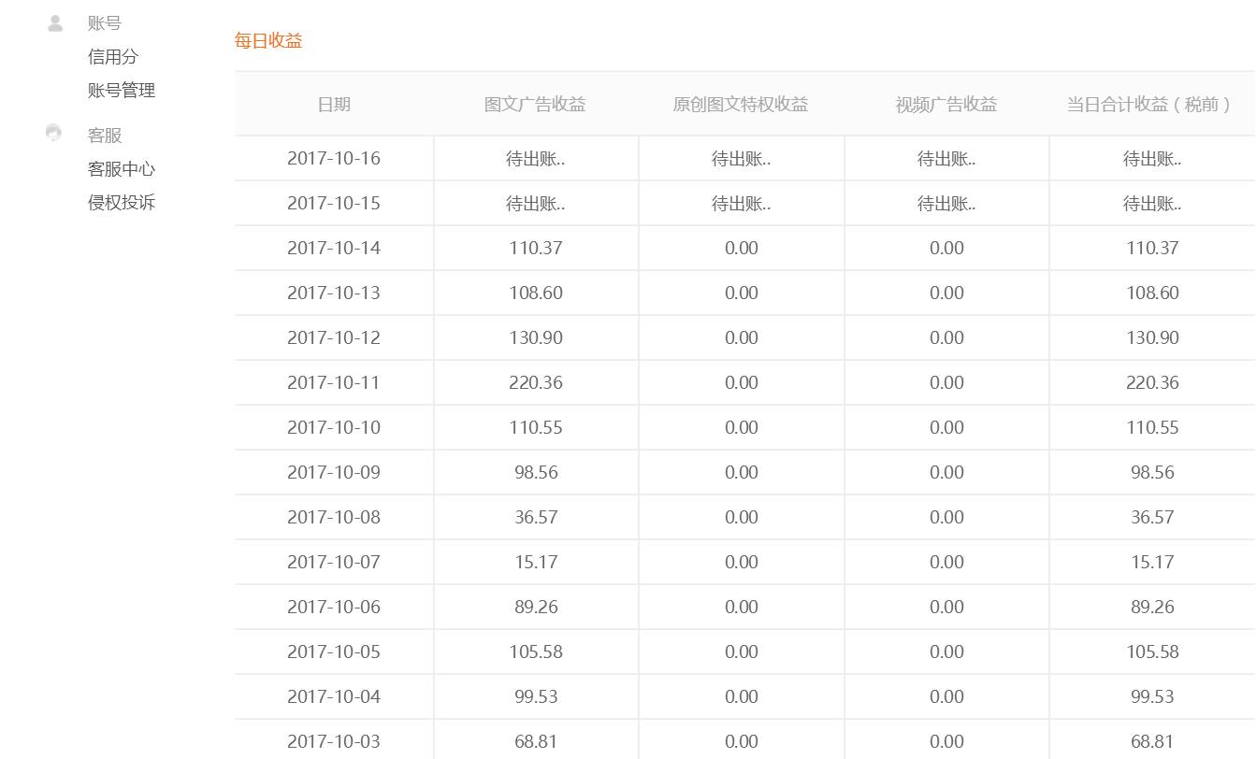Click the 98.56 earnings value for 2017-10-09
The width and height of the screenshot is (1256, 759).
(536, 472)
